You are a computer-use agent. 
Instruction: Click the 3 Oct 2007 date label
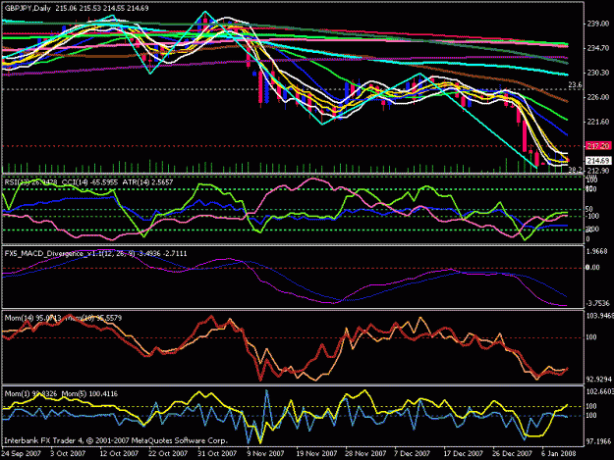pos(68,454)
